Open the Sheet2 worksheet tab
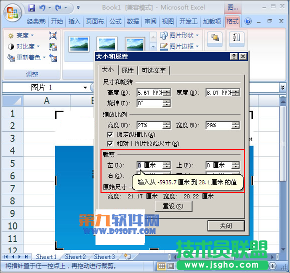The height and width of the screenshot is (273, 290). [75, 256]
